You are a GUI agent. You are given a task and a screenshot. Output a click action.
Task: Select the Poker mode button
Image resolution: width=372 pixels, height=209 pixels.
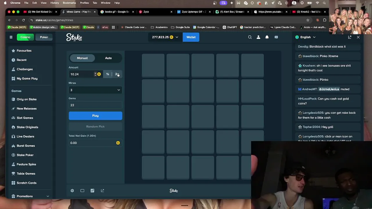pos(44,37)
